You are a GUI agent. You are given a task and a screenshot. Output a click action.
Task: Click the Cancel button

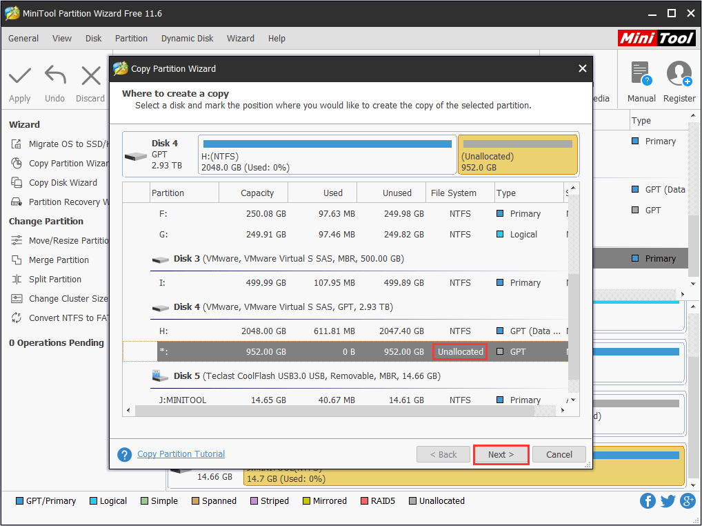coord(559,454)
